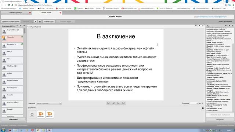Select participant Anna(1)
Viewport: 235px width, 132px height.
pyautogui.click(x=12, y=96)
